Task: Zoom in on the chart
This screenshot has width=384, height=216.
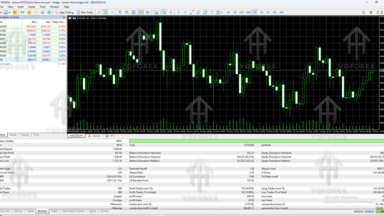Action: coord(120,12)
